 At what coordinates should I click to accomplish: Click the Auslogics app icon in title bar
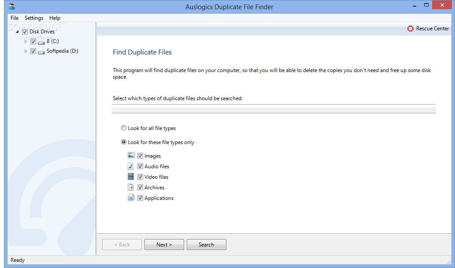12,6
